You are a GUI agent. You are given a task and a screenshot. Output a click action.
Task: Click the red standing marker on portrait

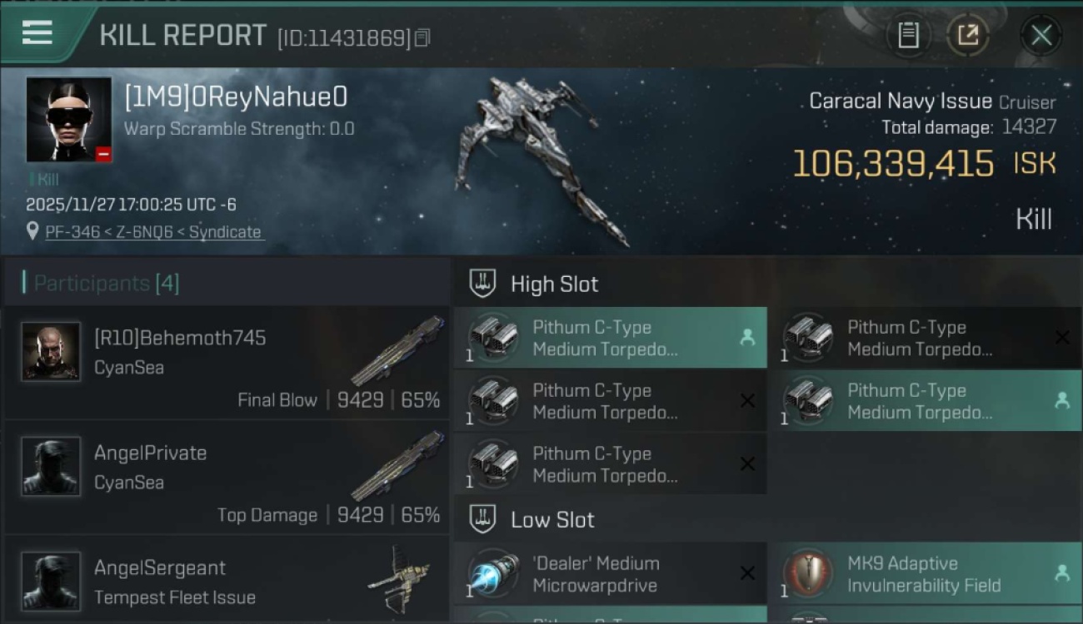pyautogui.click(x=102, y=154)
